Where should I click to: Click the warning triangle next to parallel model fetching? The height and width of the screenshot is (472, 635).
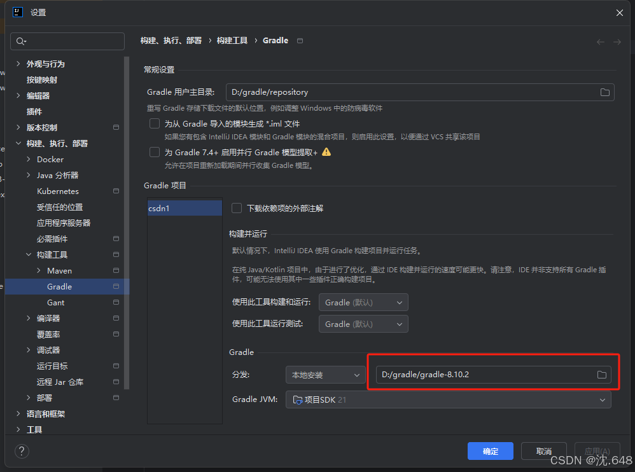(x=326, y=152)
